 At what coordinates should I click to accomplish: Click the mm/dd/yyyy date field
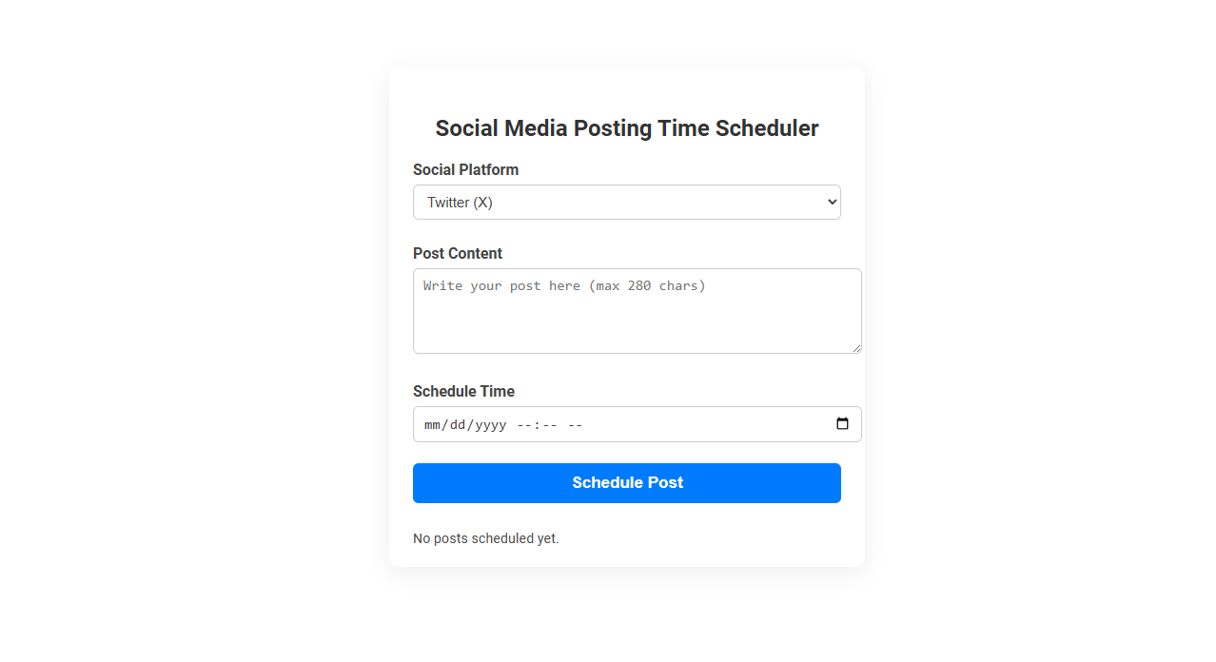(x=464, y=424)
